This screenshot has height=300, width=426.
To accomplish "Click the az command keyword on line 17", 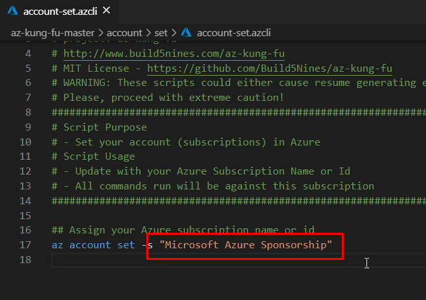I will tap(58, 245).
